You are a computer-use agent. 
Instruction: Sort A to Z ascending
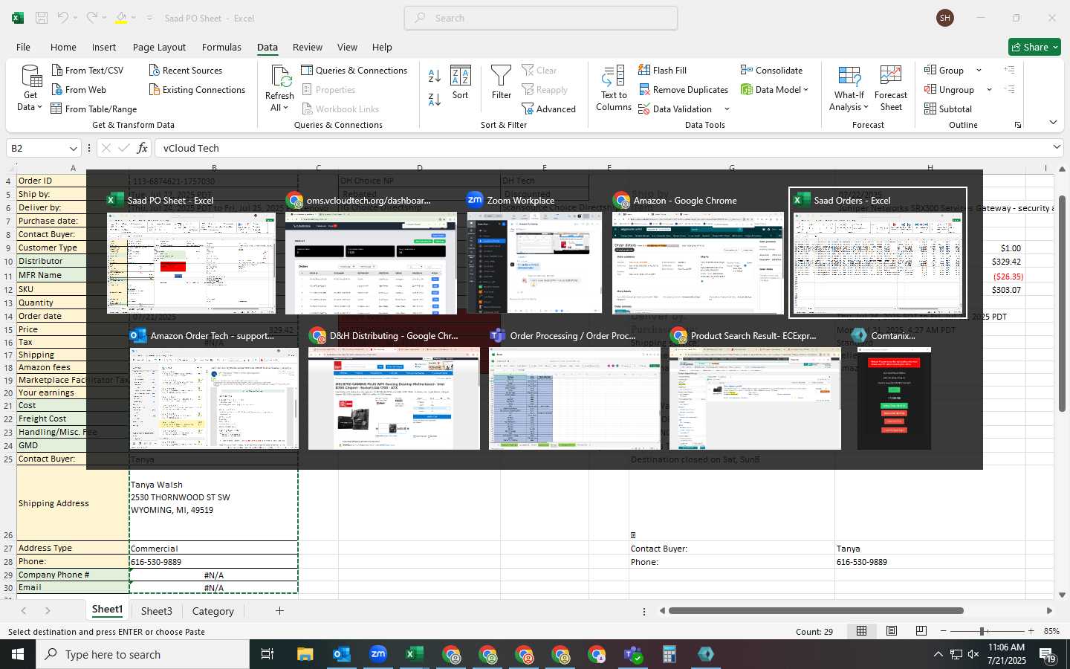(x=435, y=75)
